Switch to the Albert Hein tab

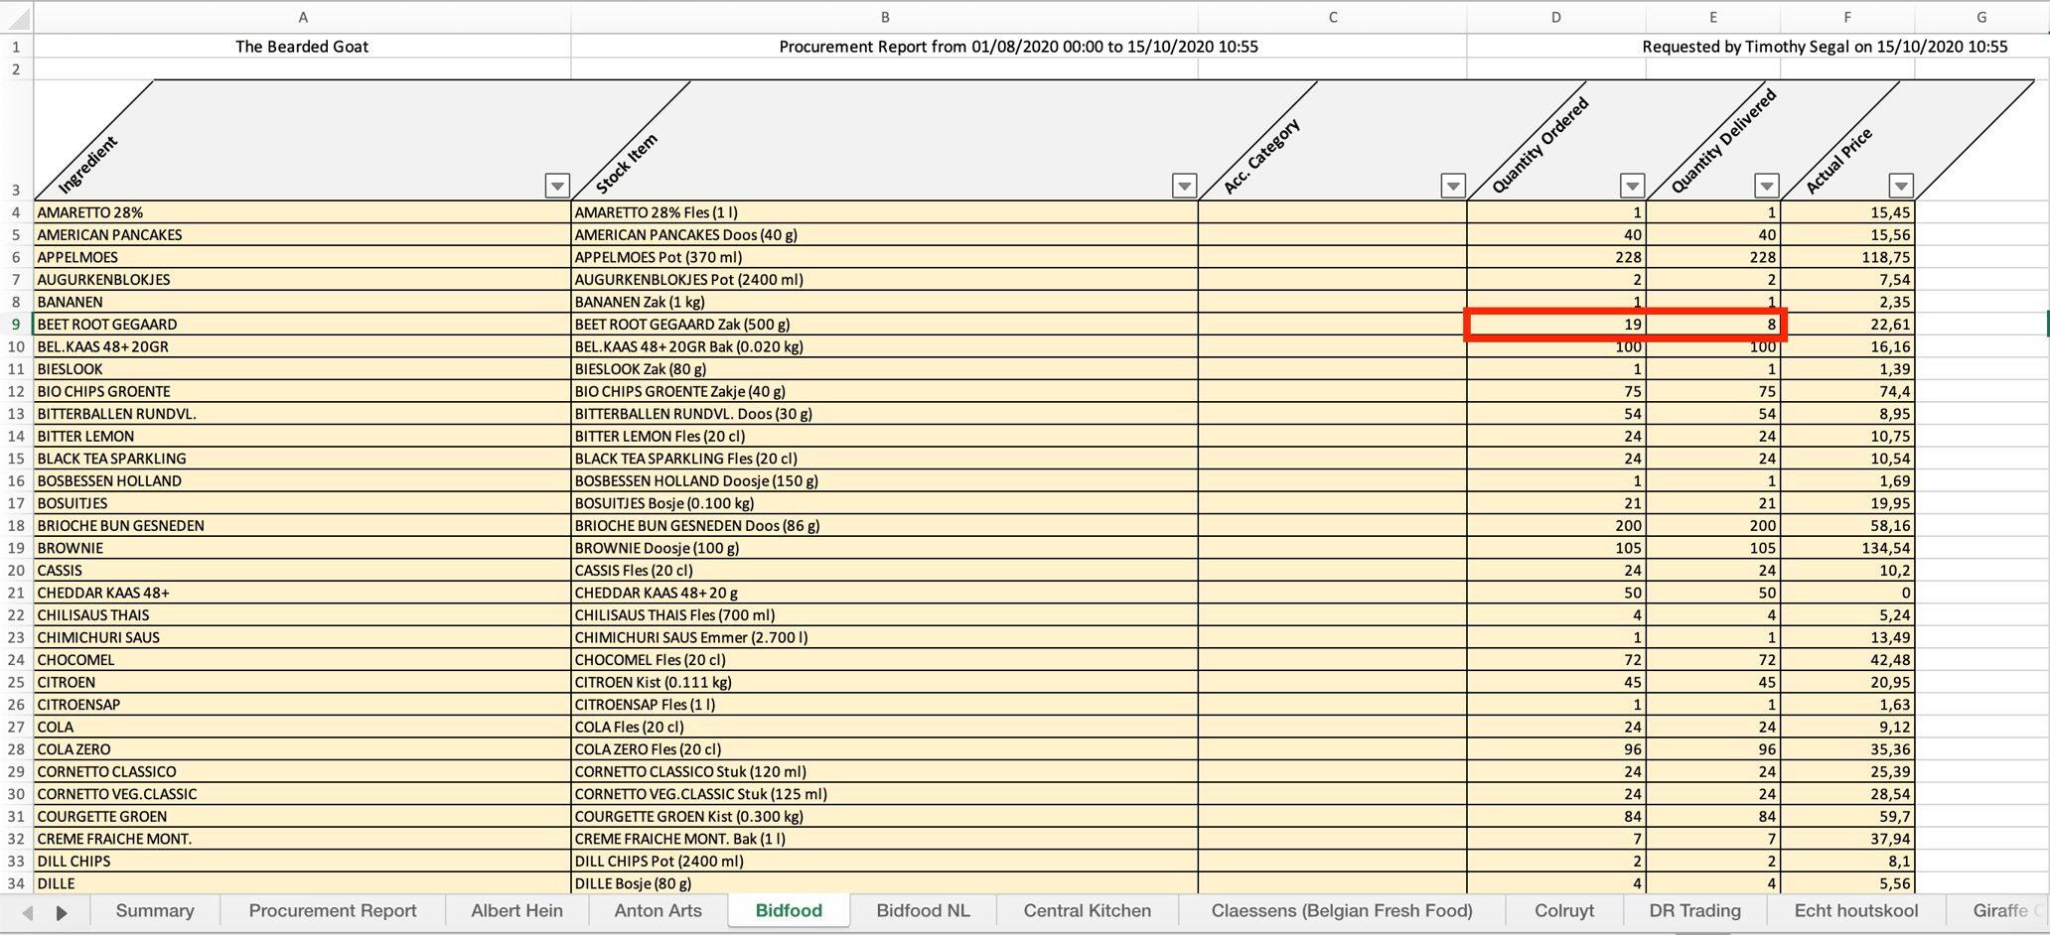tap(516, 911)
